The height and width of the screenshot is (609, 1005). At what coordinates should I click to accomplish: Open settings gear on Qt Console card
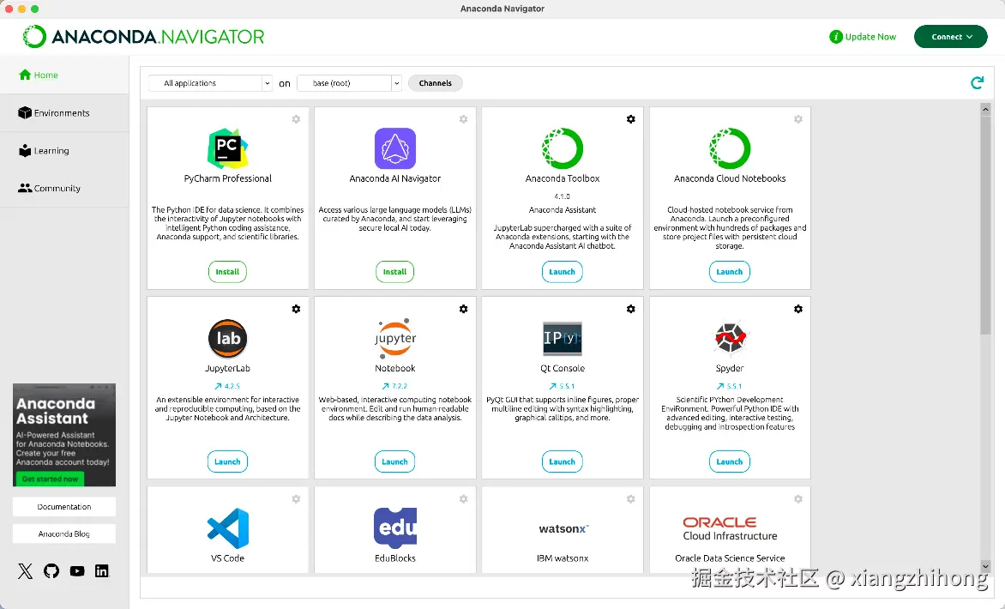(x=630, y=309)
